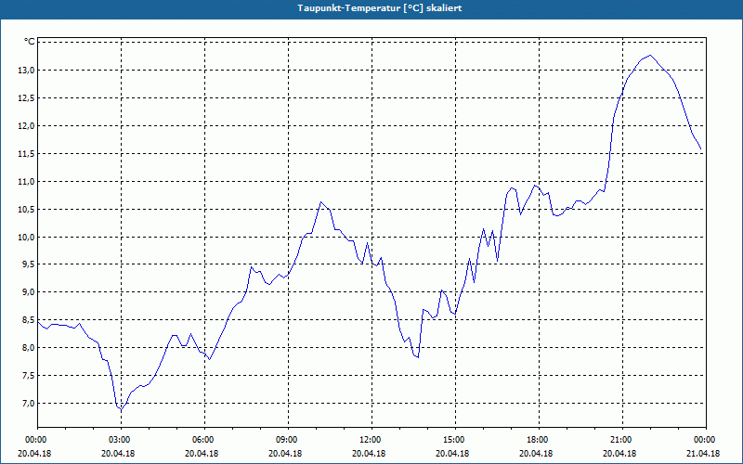
Task: Click the 06:00 time label
Action: pyautogui.click(x=204, y=440)
